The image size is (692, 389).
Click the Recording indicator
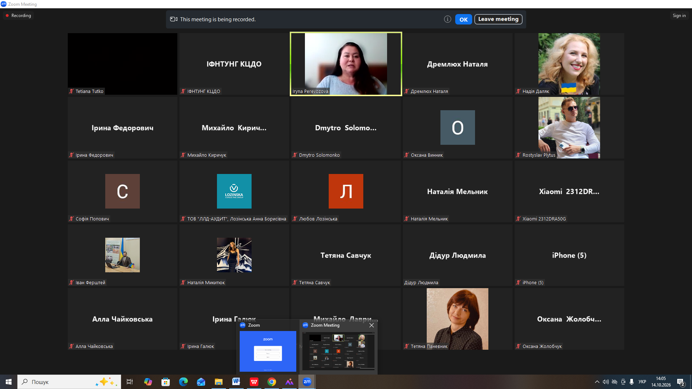(18, 15)
